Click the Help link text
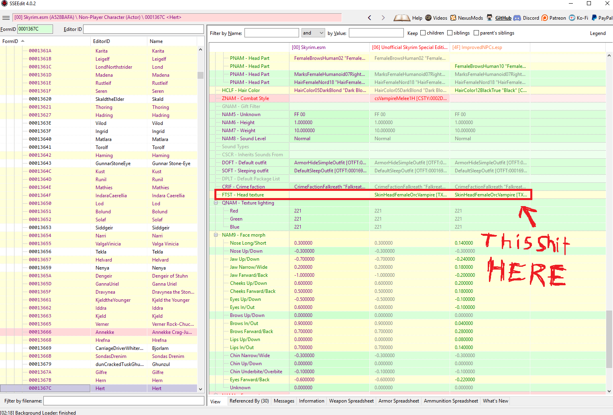 (417, 18)
